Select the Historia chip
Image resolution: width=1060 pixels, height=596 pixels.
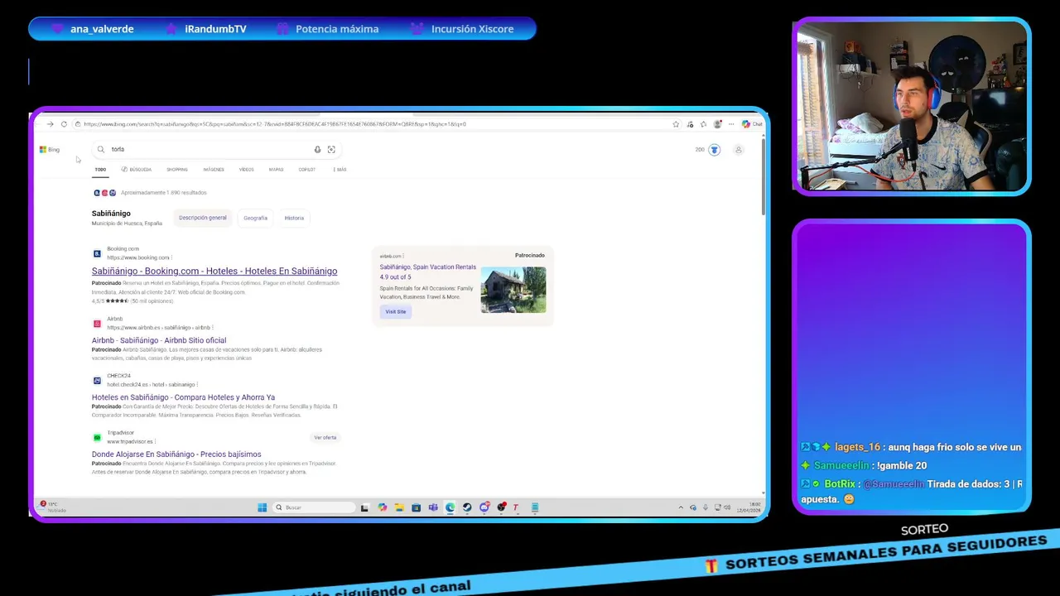(x=294, y=218)
